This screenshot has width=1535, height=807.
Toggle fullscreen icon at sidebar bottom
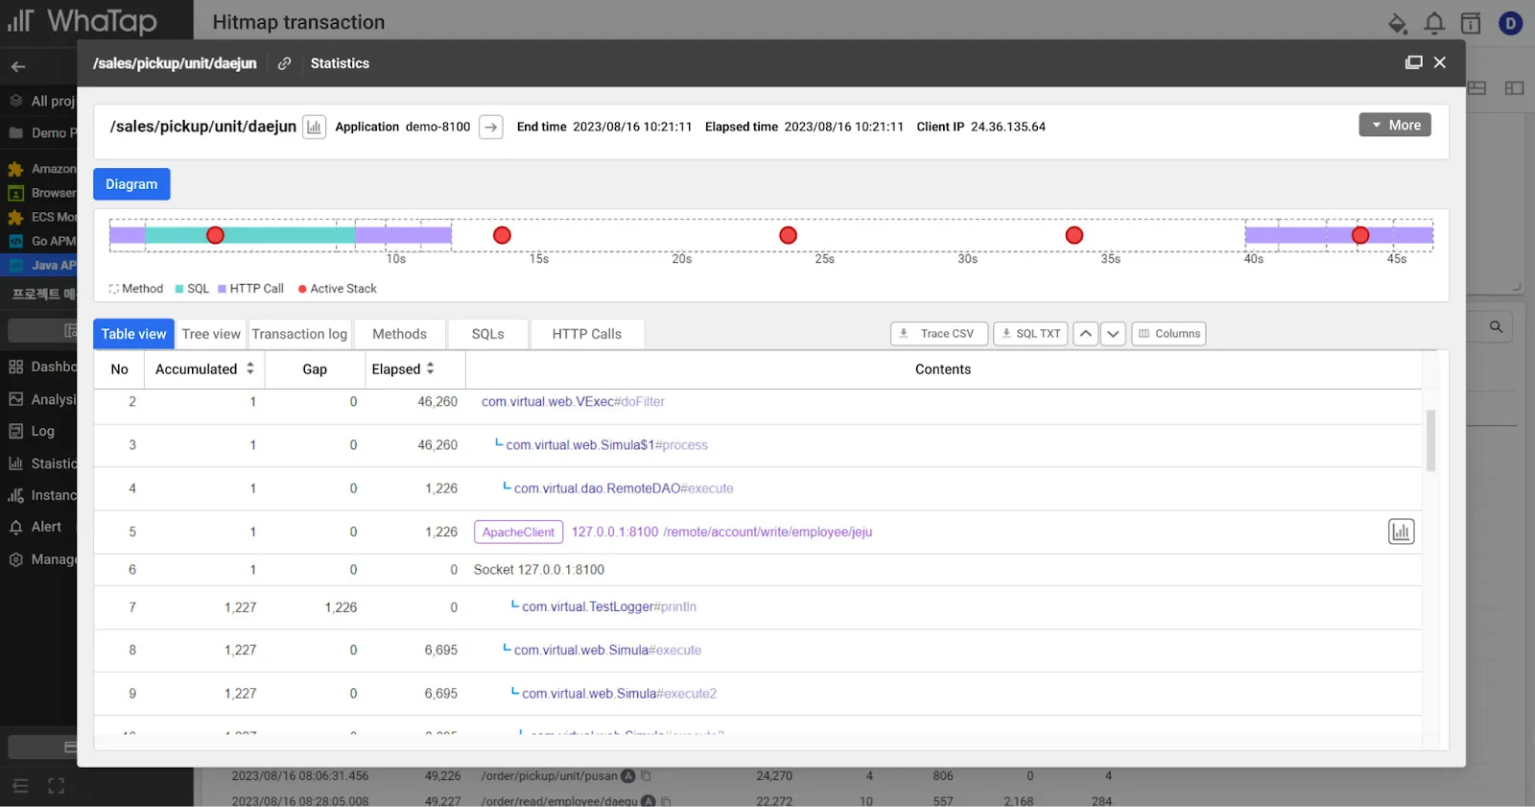(56, 786)
